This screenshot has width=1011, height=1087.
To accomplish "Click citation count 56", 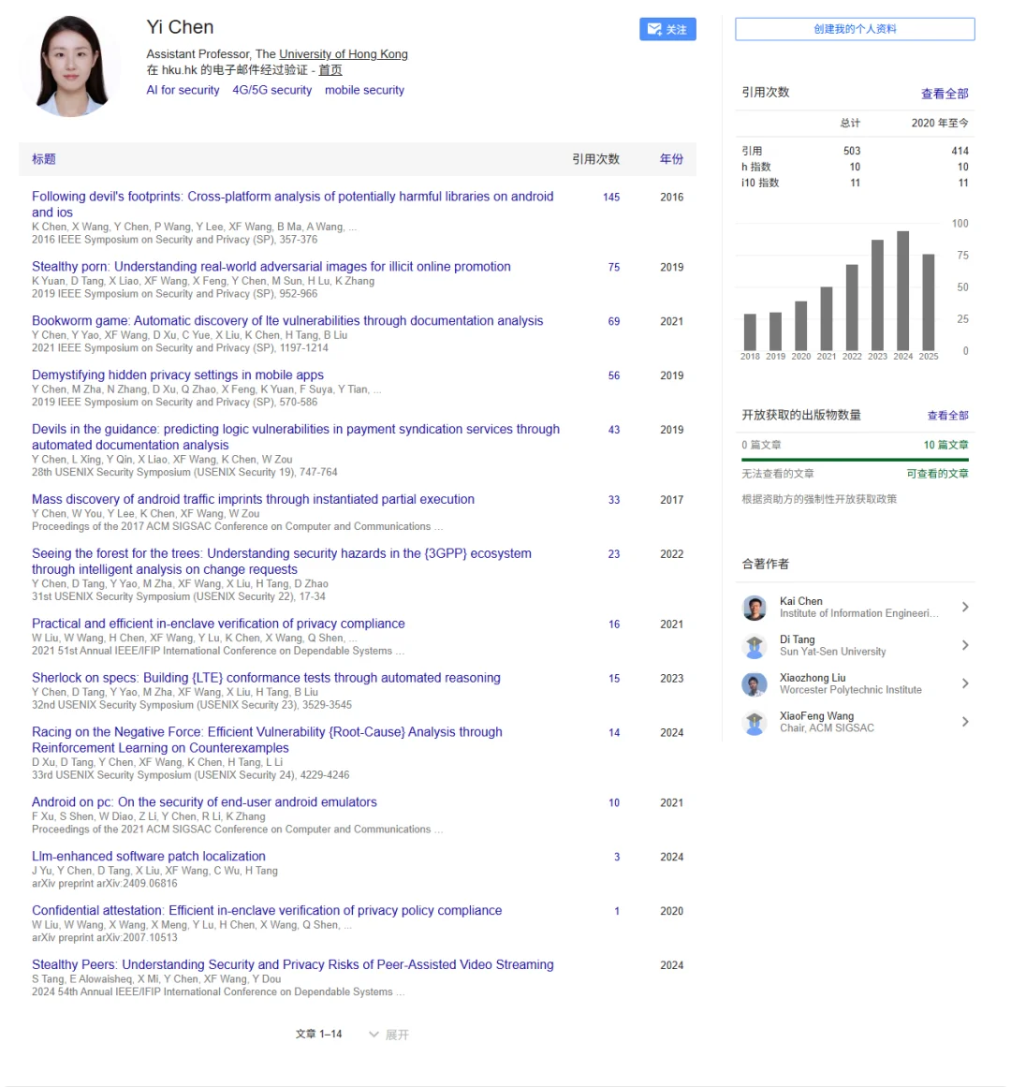I will tap(613, 375).
